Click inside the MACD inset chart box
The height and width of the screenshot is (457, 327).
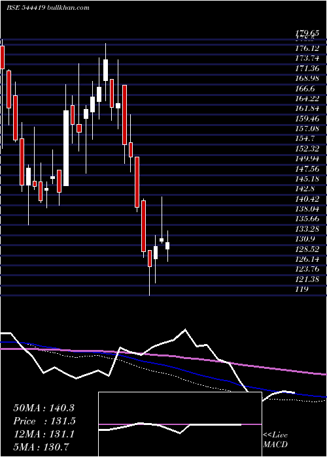pos(180,424)
